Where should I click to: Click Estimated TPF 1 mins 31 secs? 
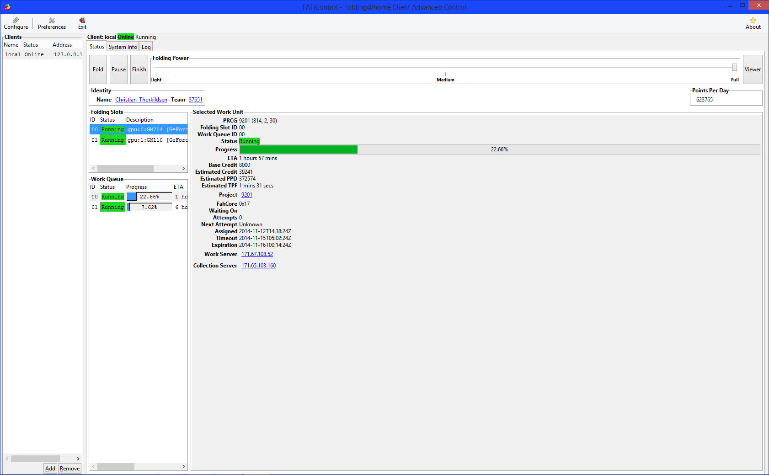point(256,186)
